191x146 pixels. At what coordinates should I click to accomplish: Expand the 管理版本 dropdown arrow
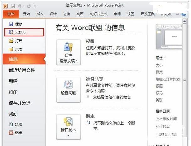pos(68,136)
